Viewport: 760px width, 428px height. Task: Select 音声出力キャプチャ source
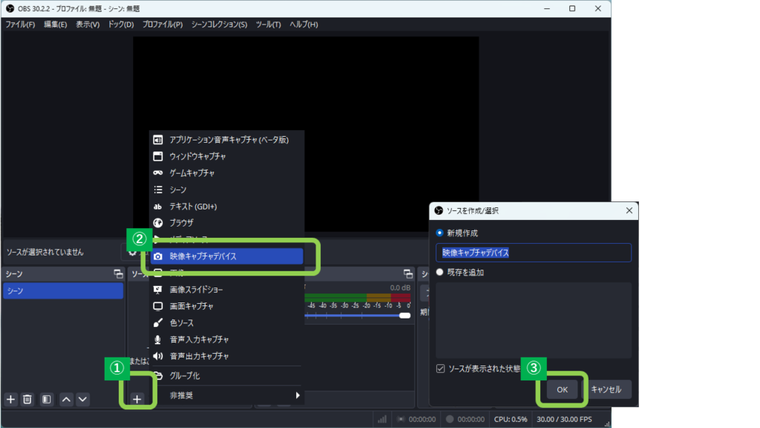pyautogui.click(x=226, y=356)
